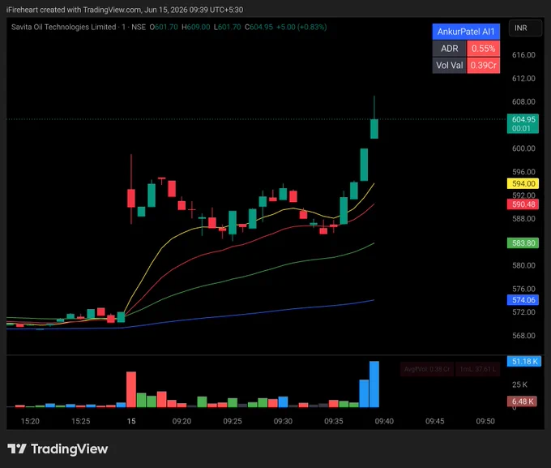Click the ADR label cell
This screenshot has width=551, height=468.
coord(450,49)
